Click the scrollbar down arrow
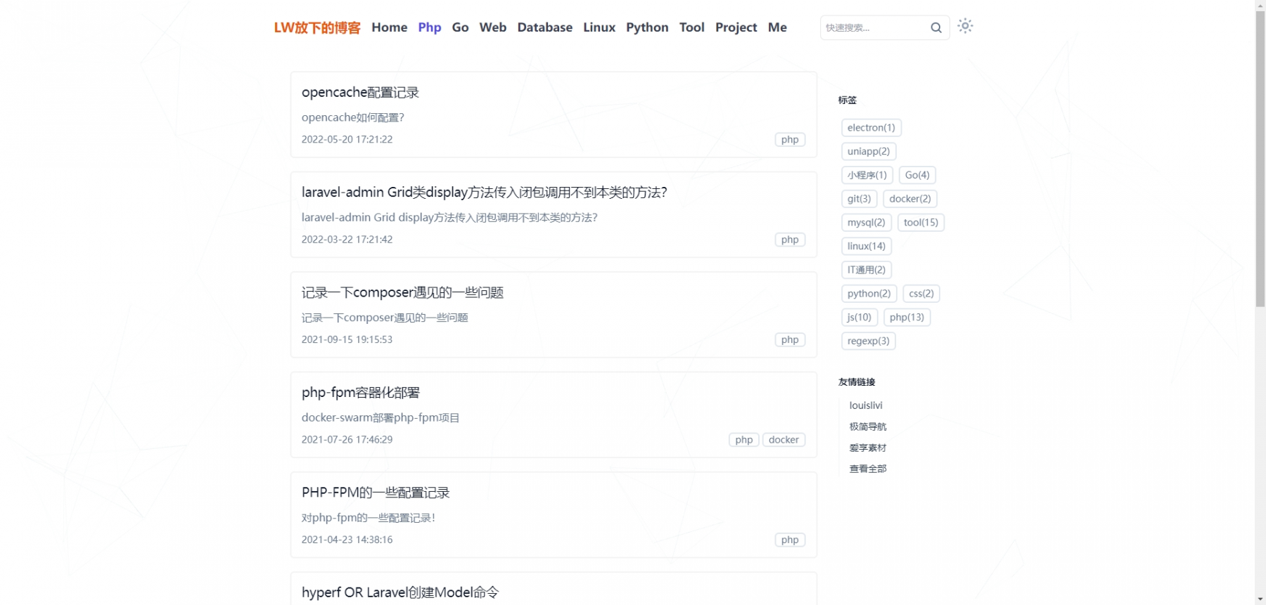Screen dimensions: 1266x605 click(x=1260, y=599)
